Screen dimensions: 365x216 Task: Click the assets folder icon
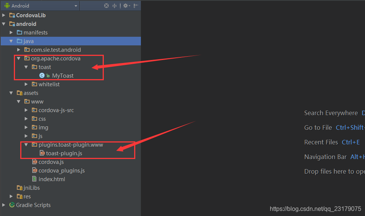pyautogui.click(x=19, y=93)
